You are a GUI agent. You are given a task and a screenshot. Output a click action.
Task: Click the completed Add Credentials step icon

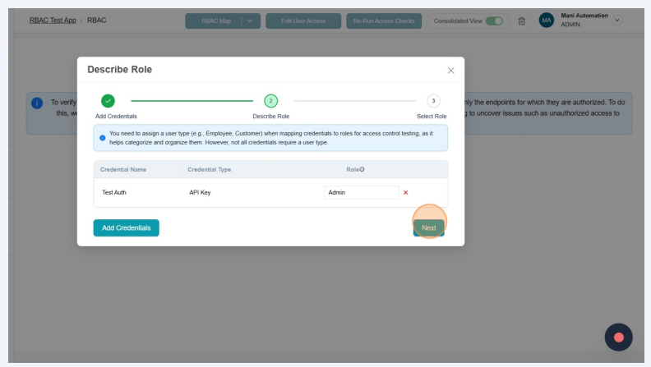(108, 101)
